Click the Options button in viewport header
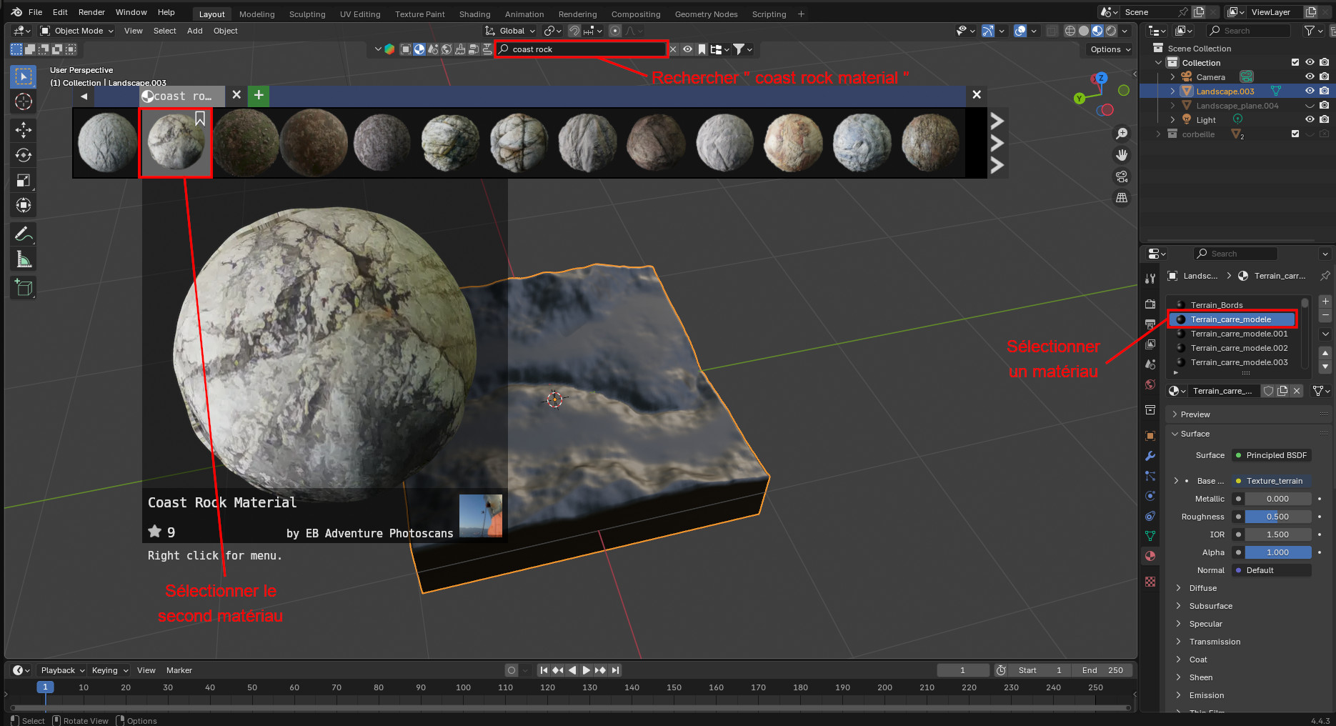 [1110, 49]
